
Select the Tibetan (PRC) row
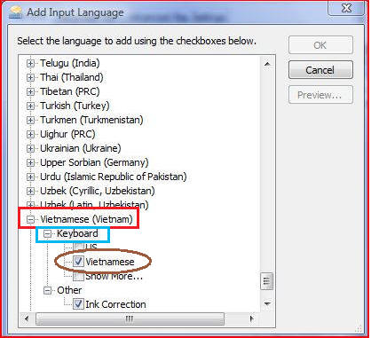tap(70, 91)
